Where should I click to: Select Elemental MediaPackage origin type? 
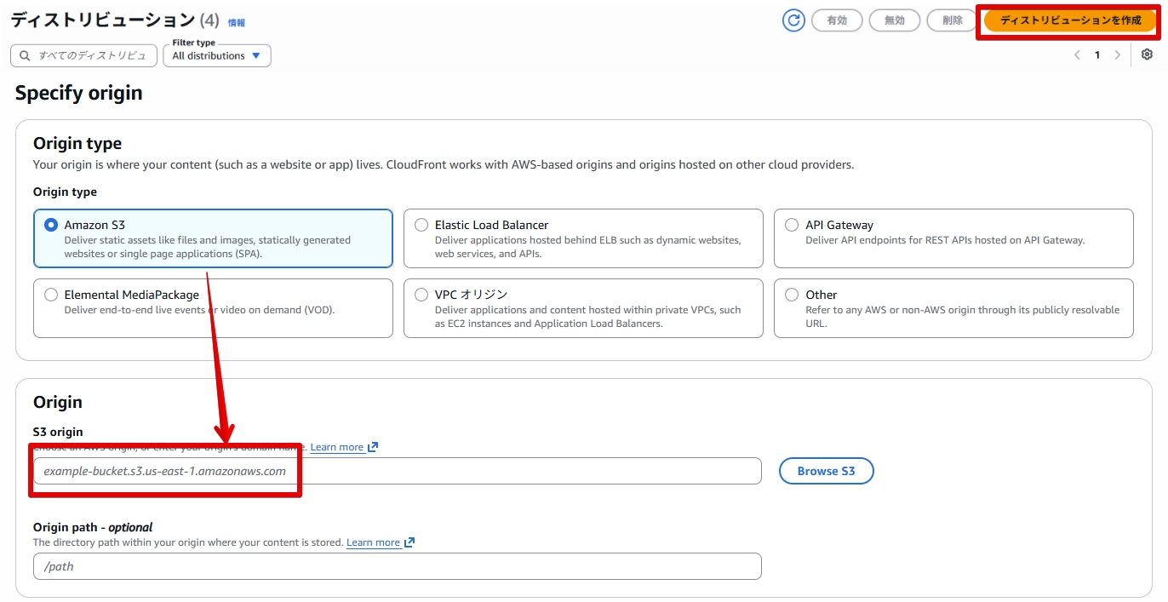click(213, 308)
